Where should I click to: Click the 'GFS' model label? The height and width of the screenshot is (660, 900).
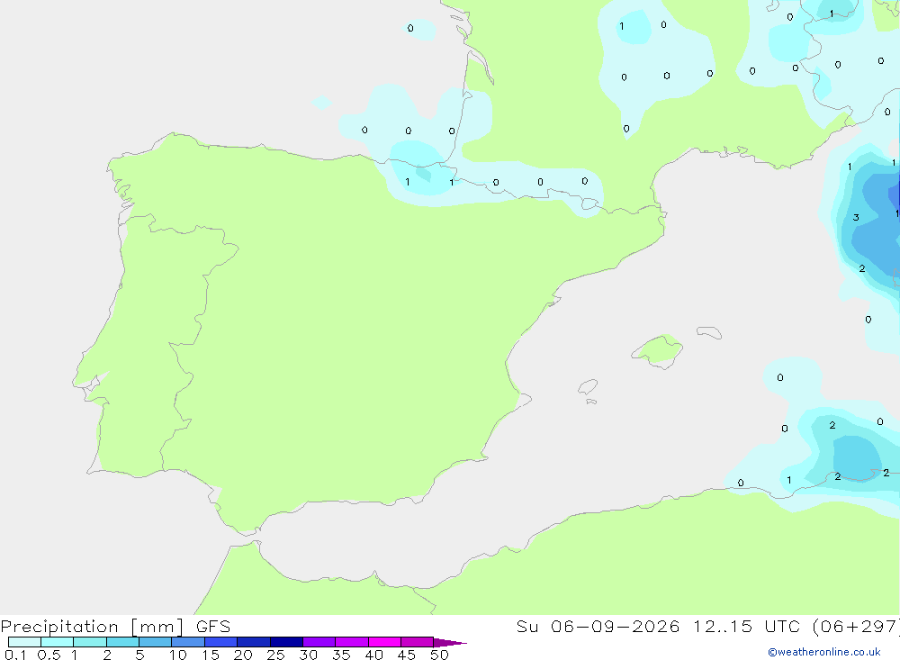[x=213, y=627]
